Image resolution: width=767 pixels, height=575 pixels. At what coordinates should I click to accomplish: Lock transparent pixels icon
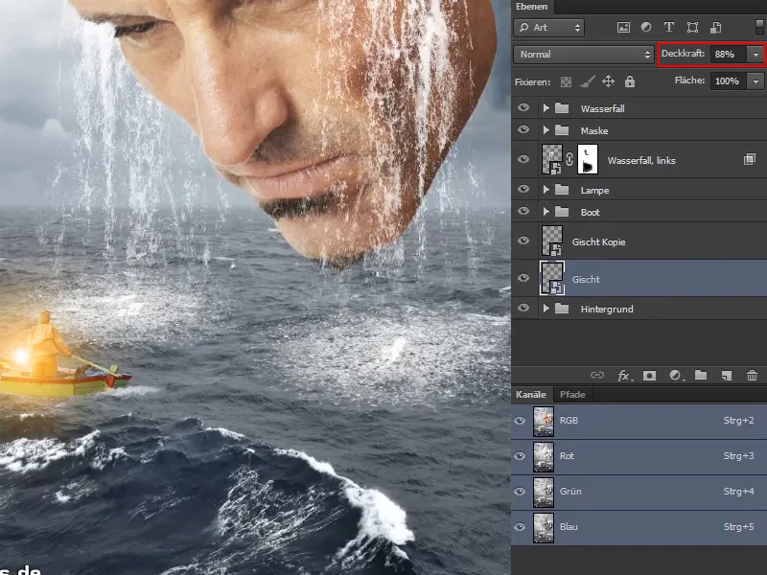tap(566, 81)
